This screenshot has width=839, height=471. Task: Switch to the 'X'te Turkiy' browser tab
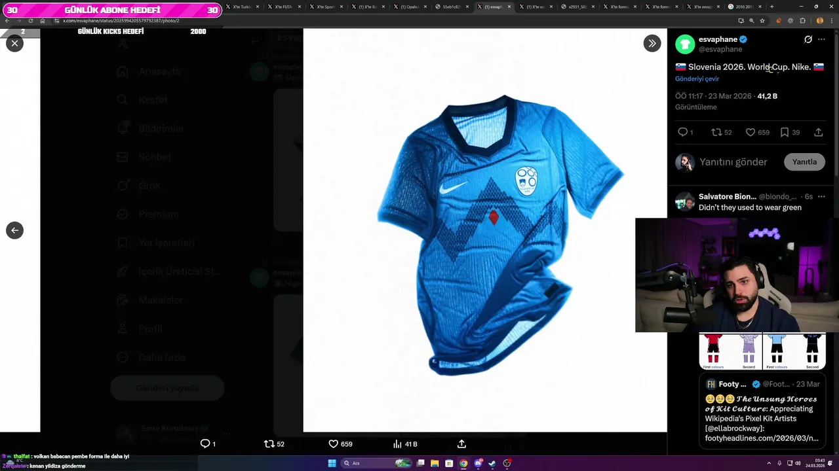(x=243, y=7)
